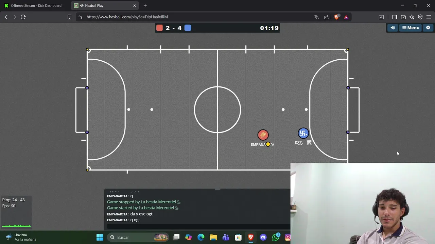Click "Game stopped by La bestia Merentiel" message
The width and height of the screenshot is (435, 244).
(x=143, y=202)
